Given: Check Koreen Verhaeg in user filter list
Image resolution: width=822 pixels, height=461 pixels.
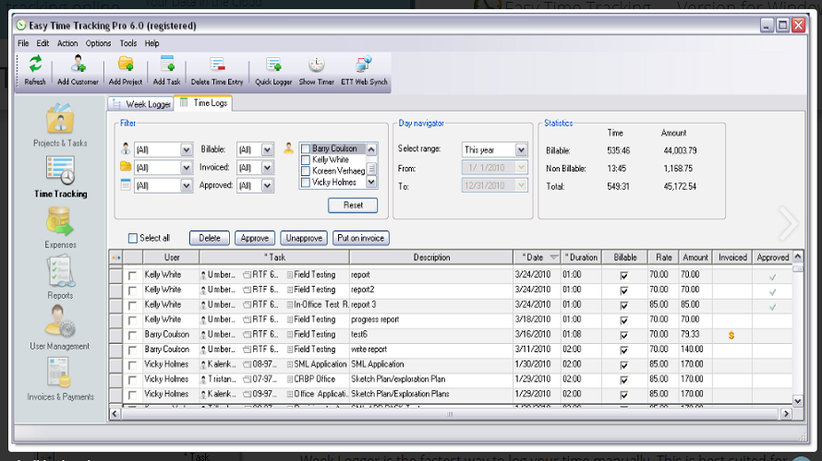Looking at the screenshot, I should (x=306, y=171).
